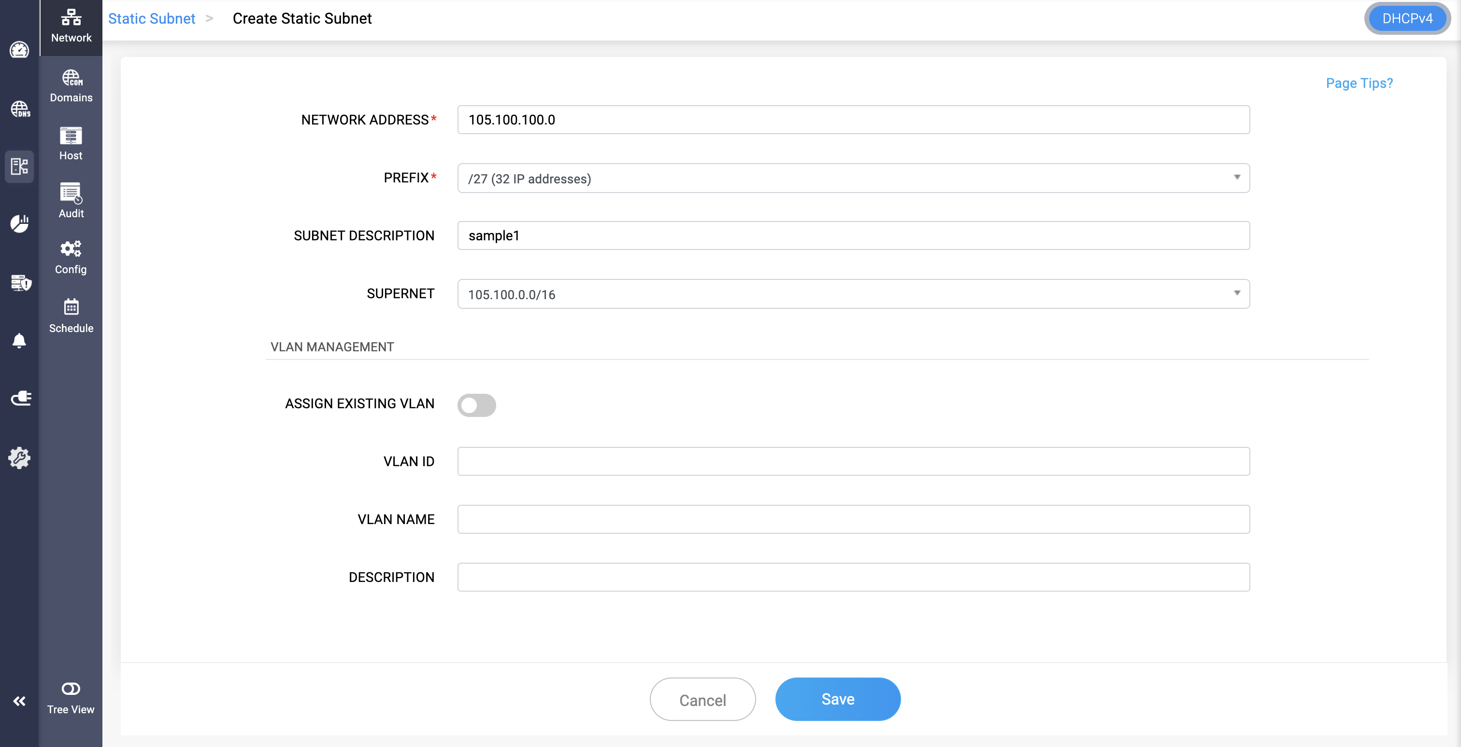Open the dashboard gauge icon in sidebar
The image size is (1461, 747).
click(19, 50)
